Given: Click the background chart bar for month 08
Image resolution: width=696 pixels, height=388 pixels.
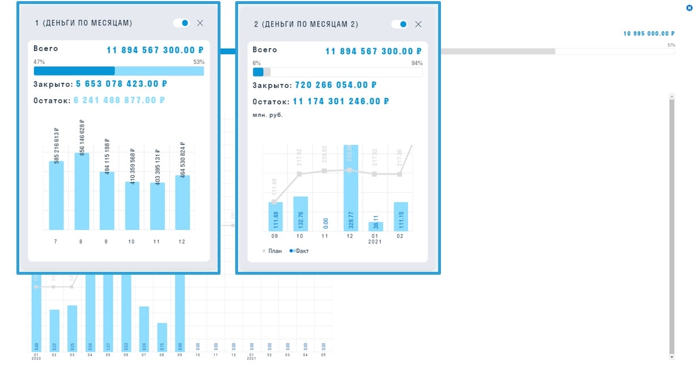Looking at the screenshot, I should click(162, 338).
